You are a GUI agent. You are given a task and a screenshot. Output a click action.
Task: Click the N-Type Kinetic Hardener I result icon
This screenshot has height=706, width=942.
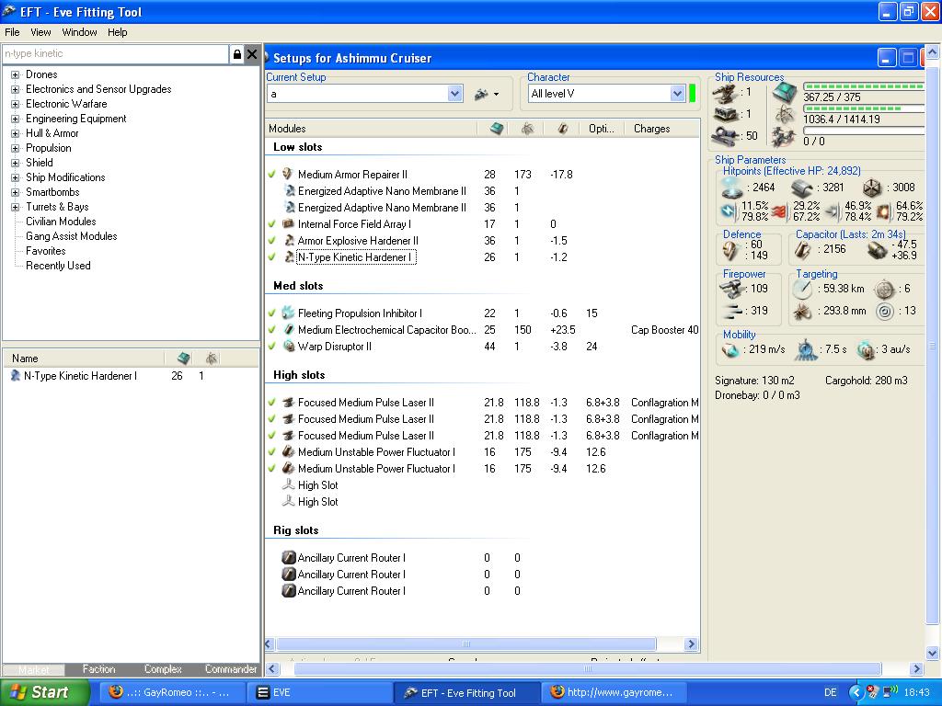(x=15, y=376)
